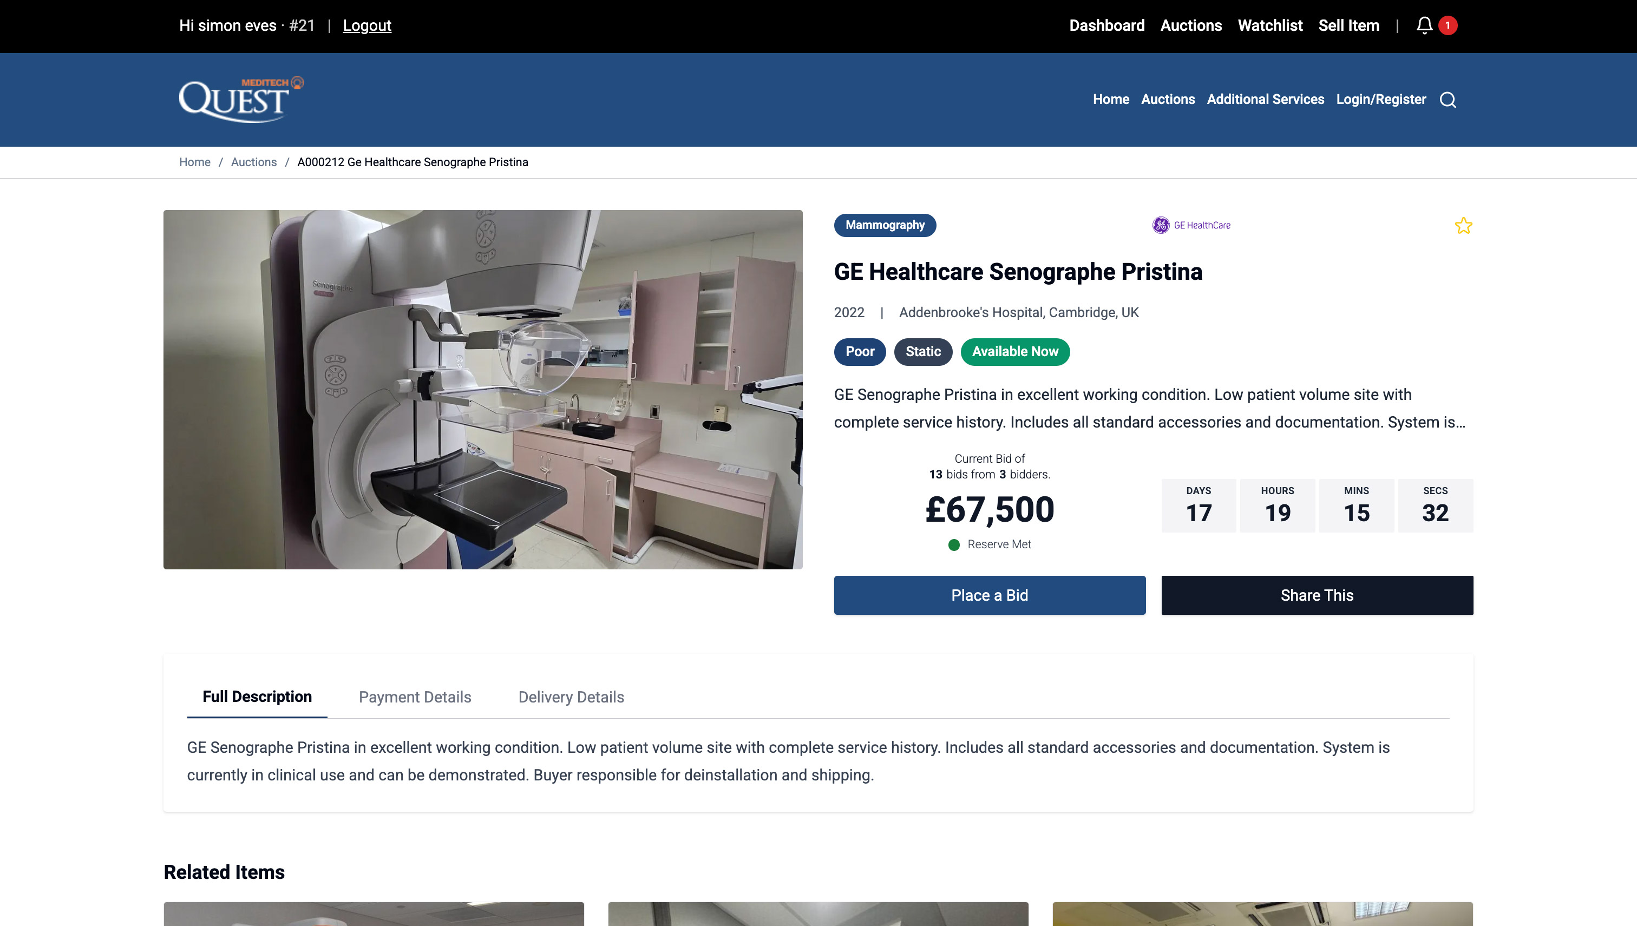The width and height of the screenshot is (1637, 926).
Task: Open Additional Services in the navigation
Action: tap(1265, 99)
